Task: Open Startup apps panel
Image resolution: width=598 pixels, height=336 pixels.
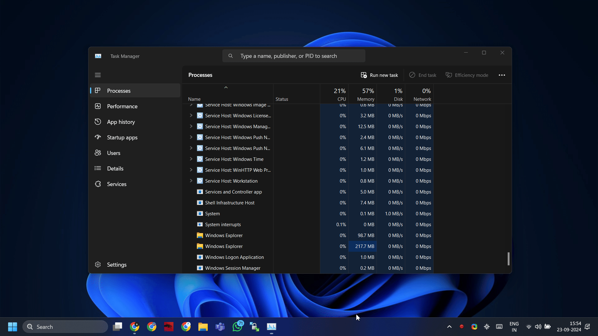Action: click(x=123, y=138)
